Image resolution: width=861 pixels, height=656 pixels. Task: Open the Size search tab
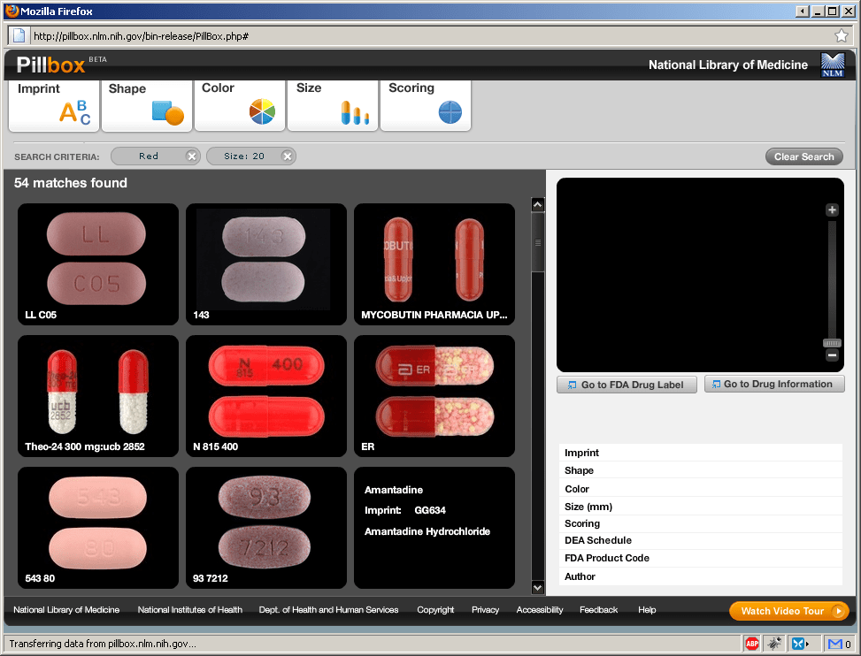pyautogui.click(x=333, y=105)
